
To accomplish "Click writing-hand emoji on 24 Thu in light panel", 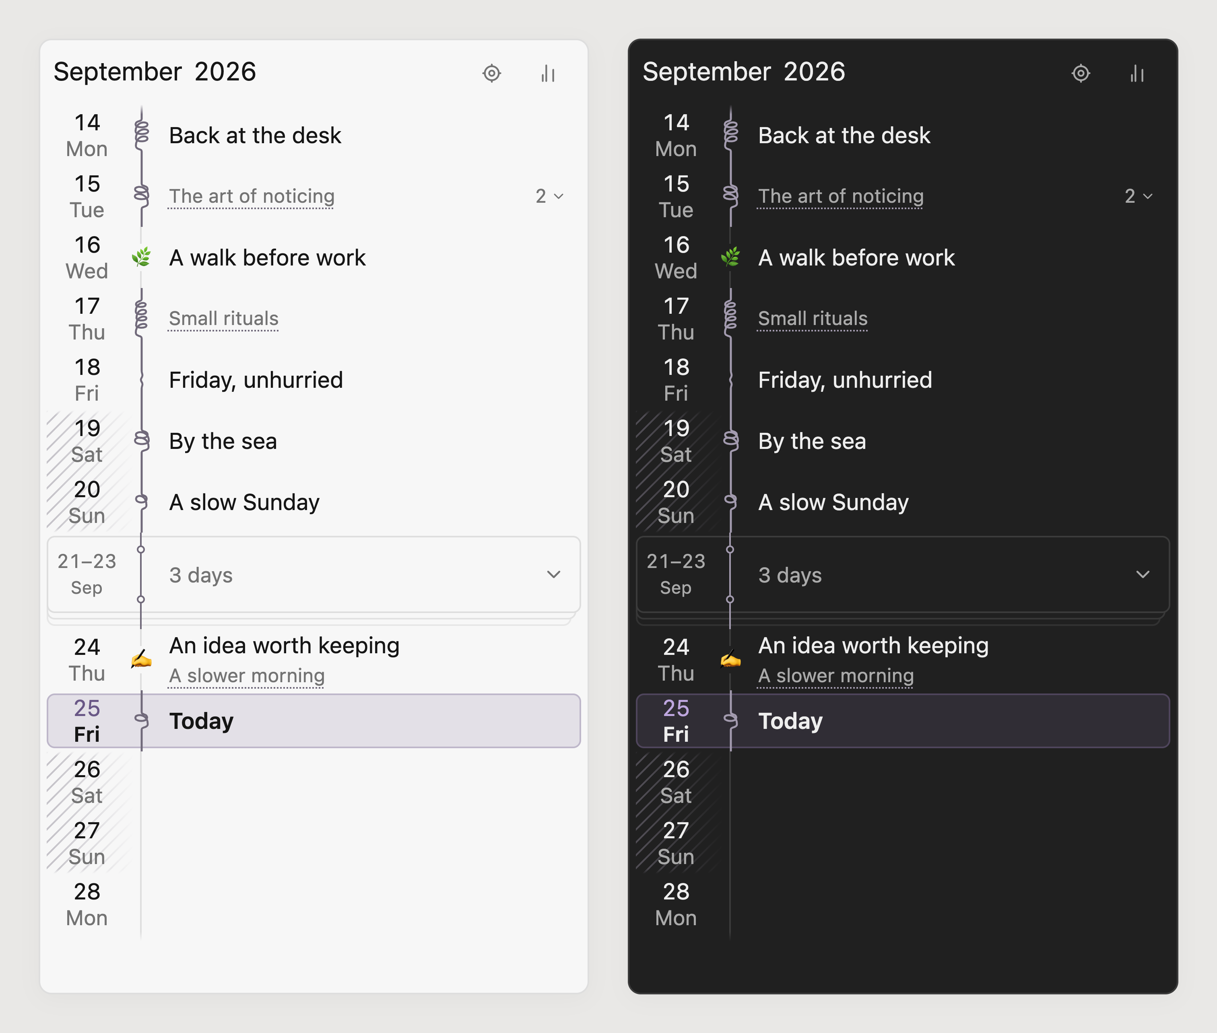I will (141, 659).
